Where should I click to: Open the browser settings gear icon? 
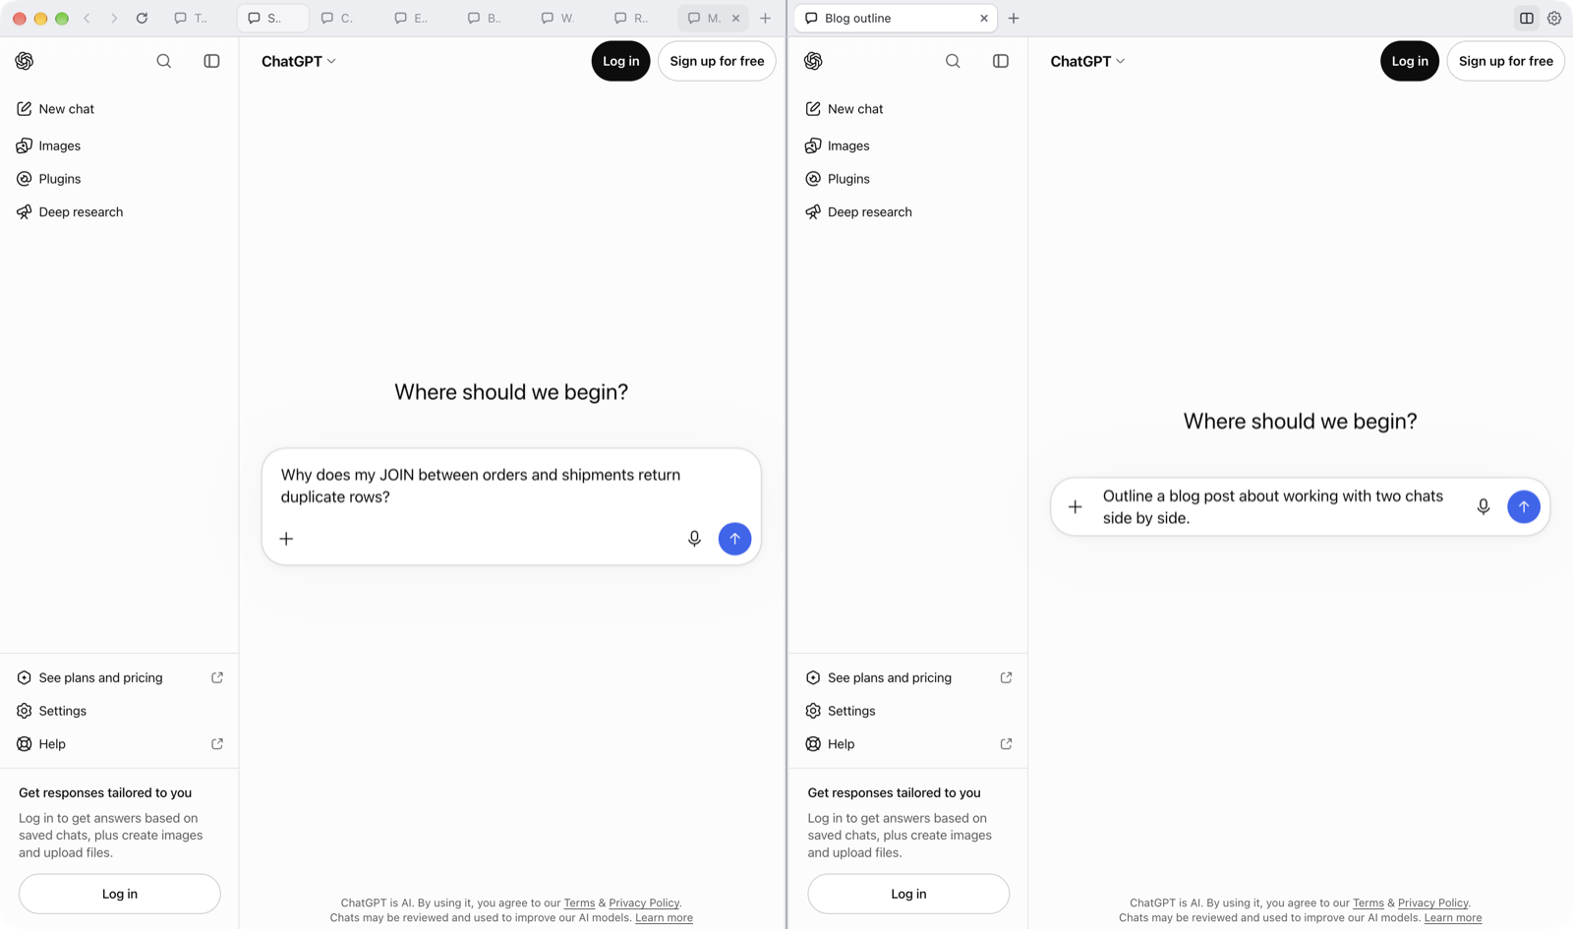[1554, 18]
